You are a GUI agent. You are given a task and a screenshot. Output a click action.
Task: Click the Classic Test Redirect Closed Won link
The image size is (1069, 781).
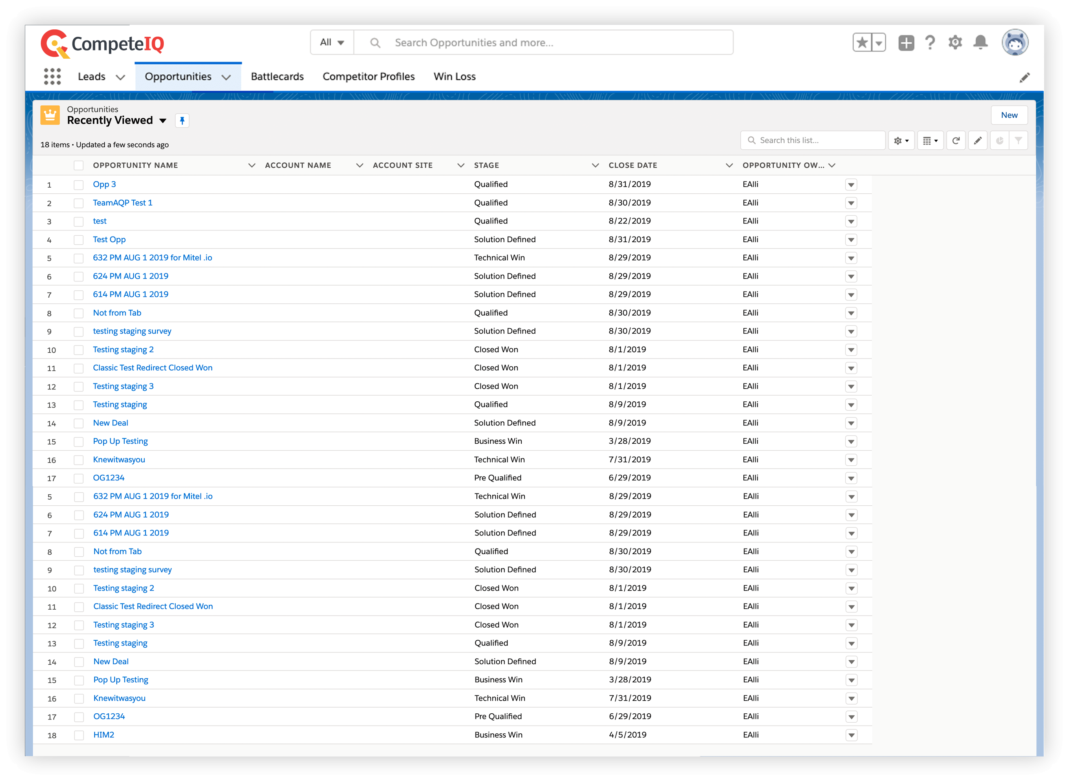[152, 367]
